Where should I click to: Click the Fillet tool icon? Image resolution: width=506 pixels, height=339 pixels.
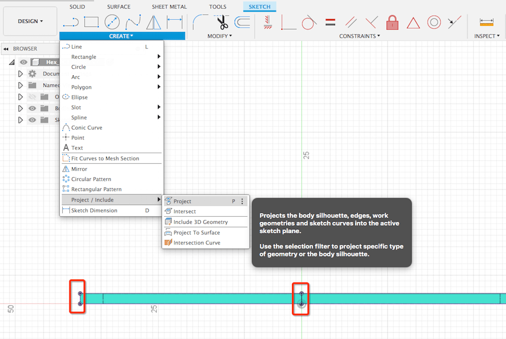tap(201, 22)
